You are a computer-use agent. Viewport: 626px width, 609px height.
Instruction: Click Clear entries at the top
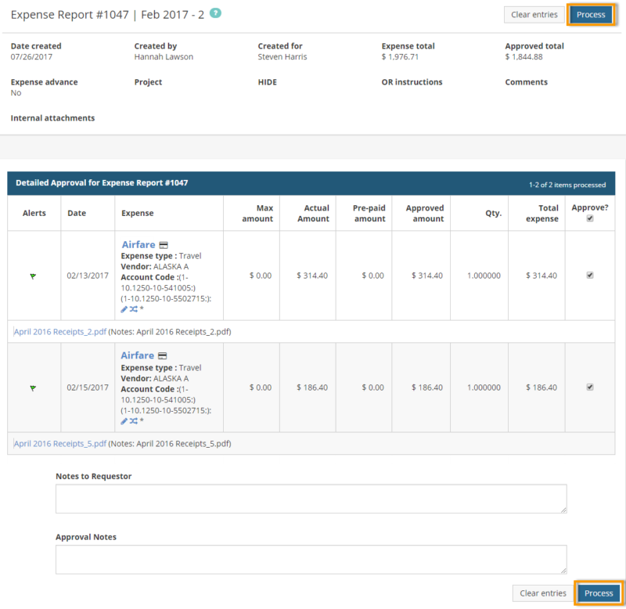tap(534, 14)
